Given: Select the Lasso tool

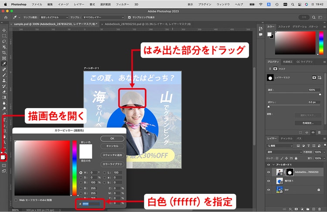Looking at the screenshot, I should coord(4,41).
